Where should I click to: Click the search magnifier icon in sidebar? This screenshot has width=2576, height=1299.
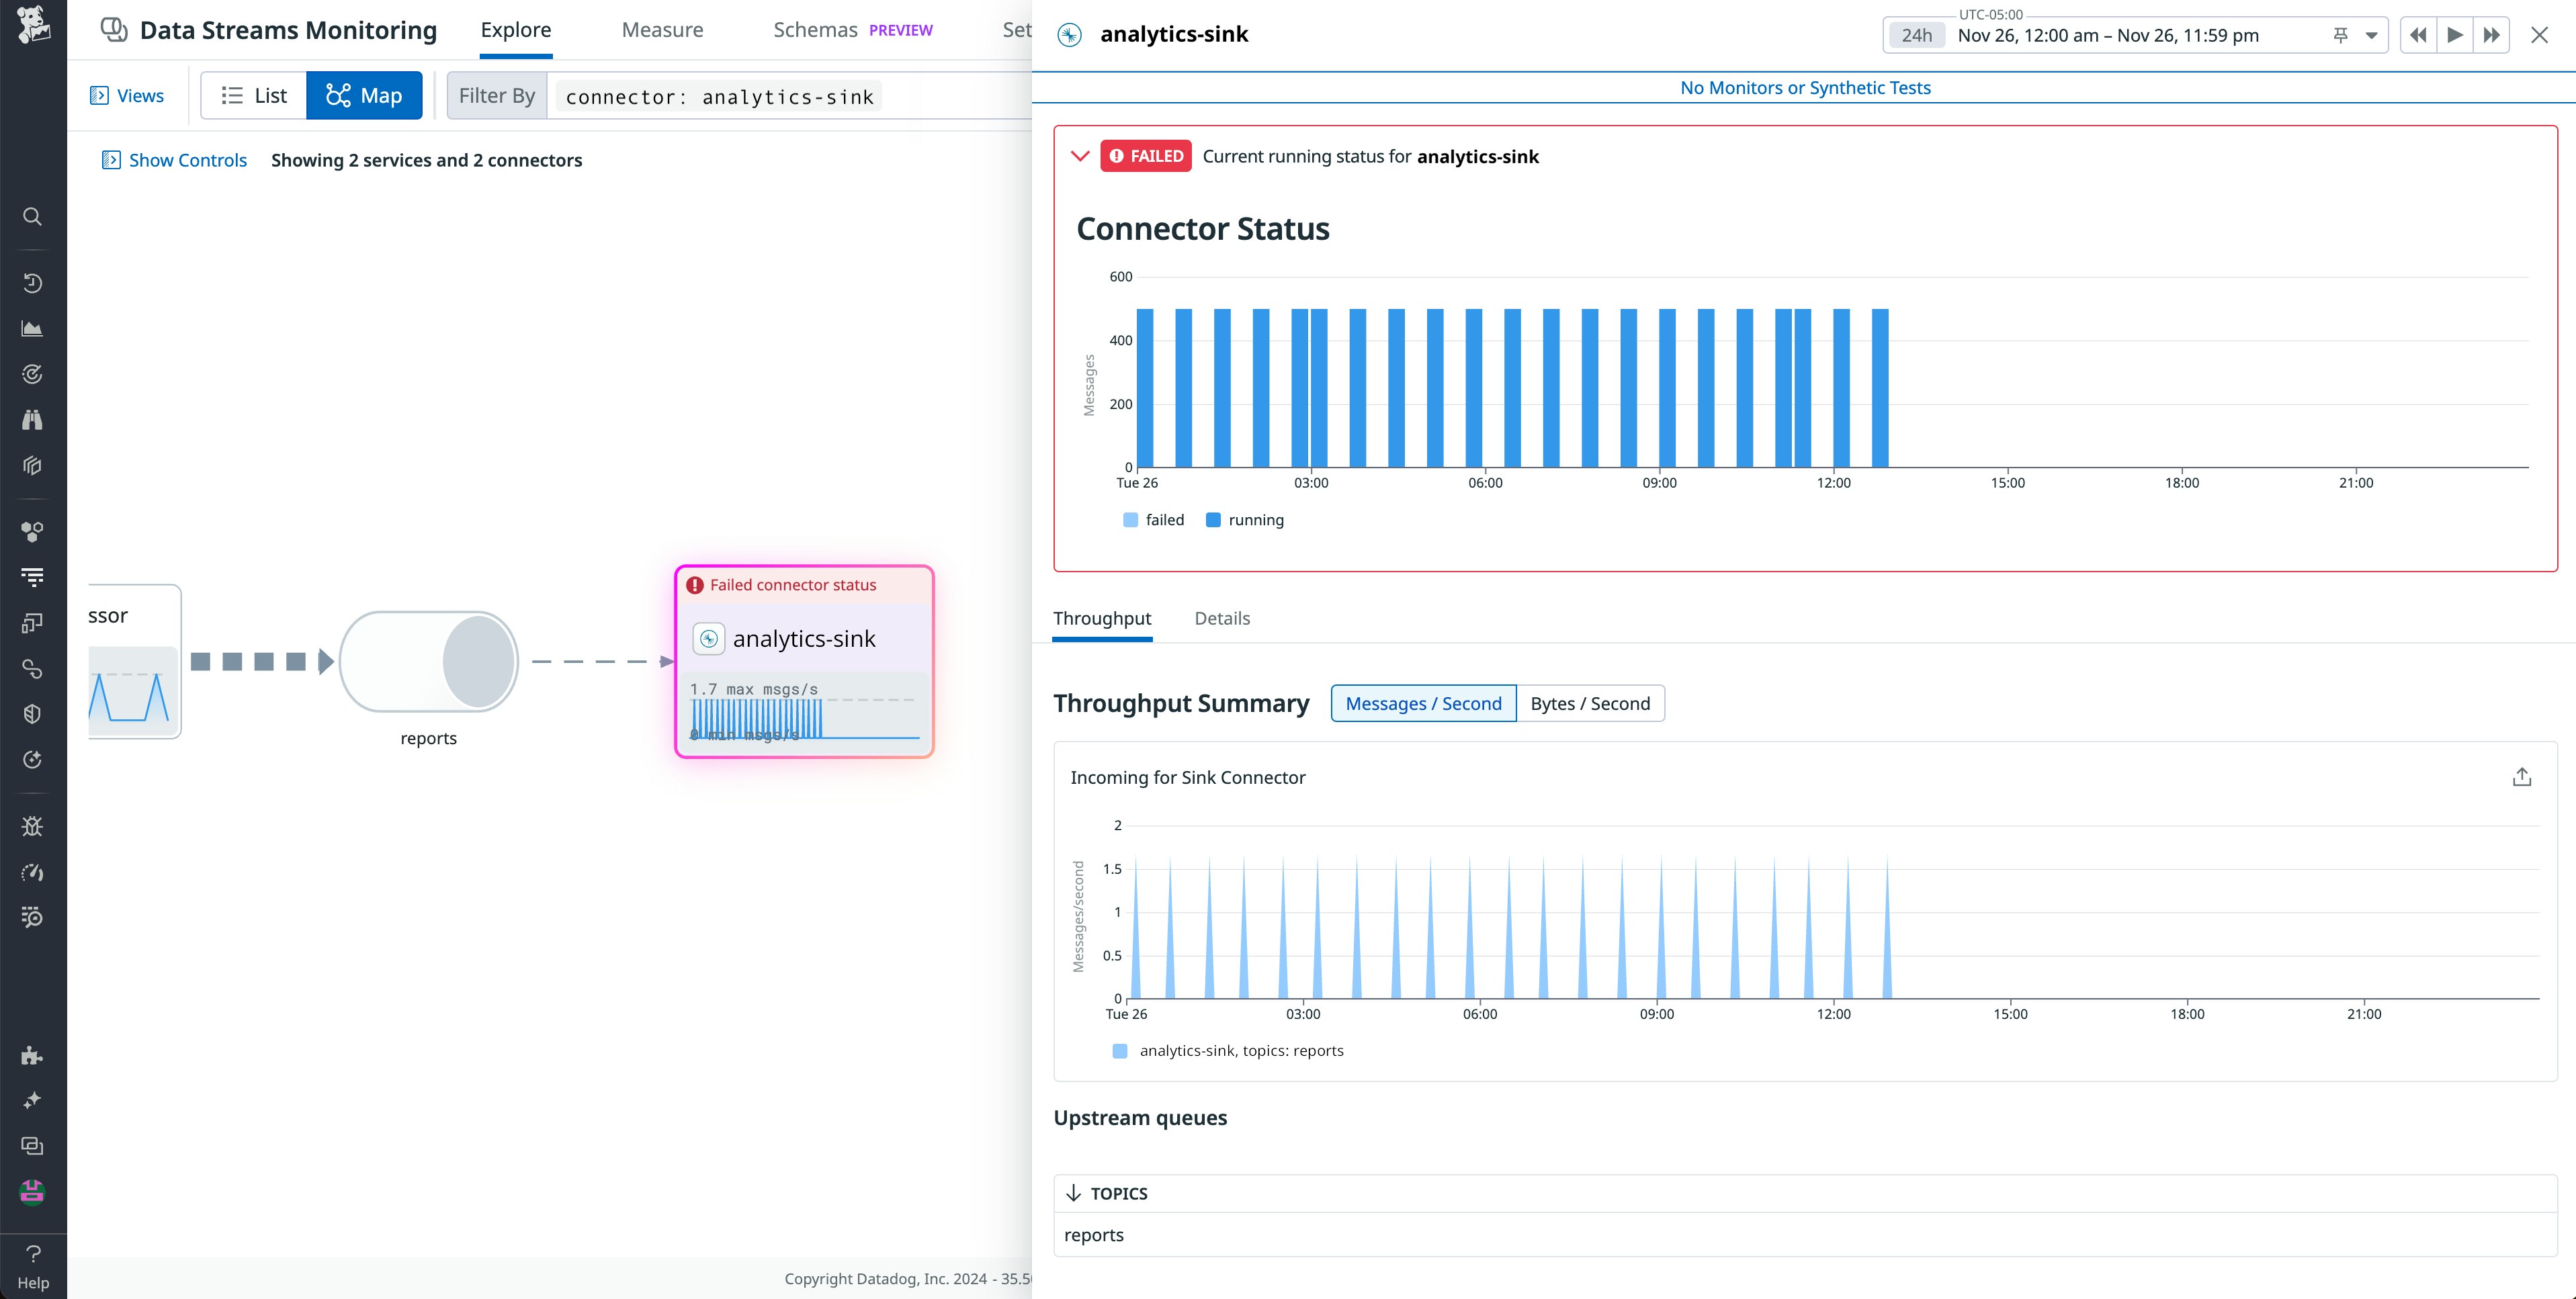coord(32,217)
